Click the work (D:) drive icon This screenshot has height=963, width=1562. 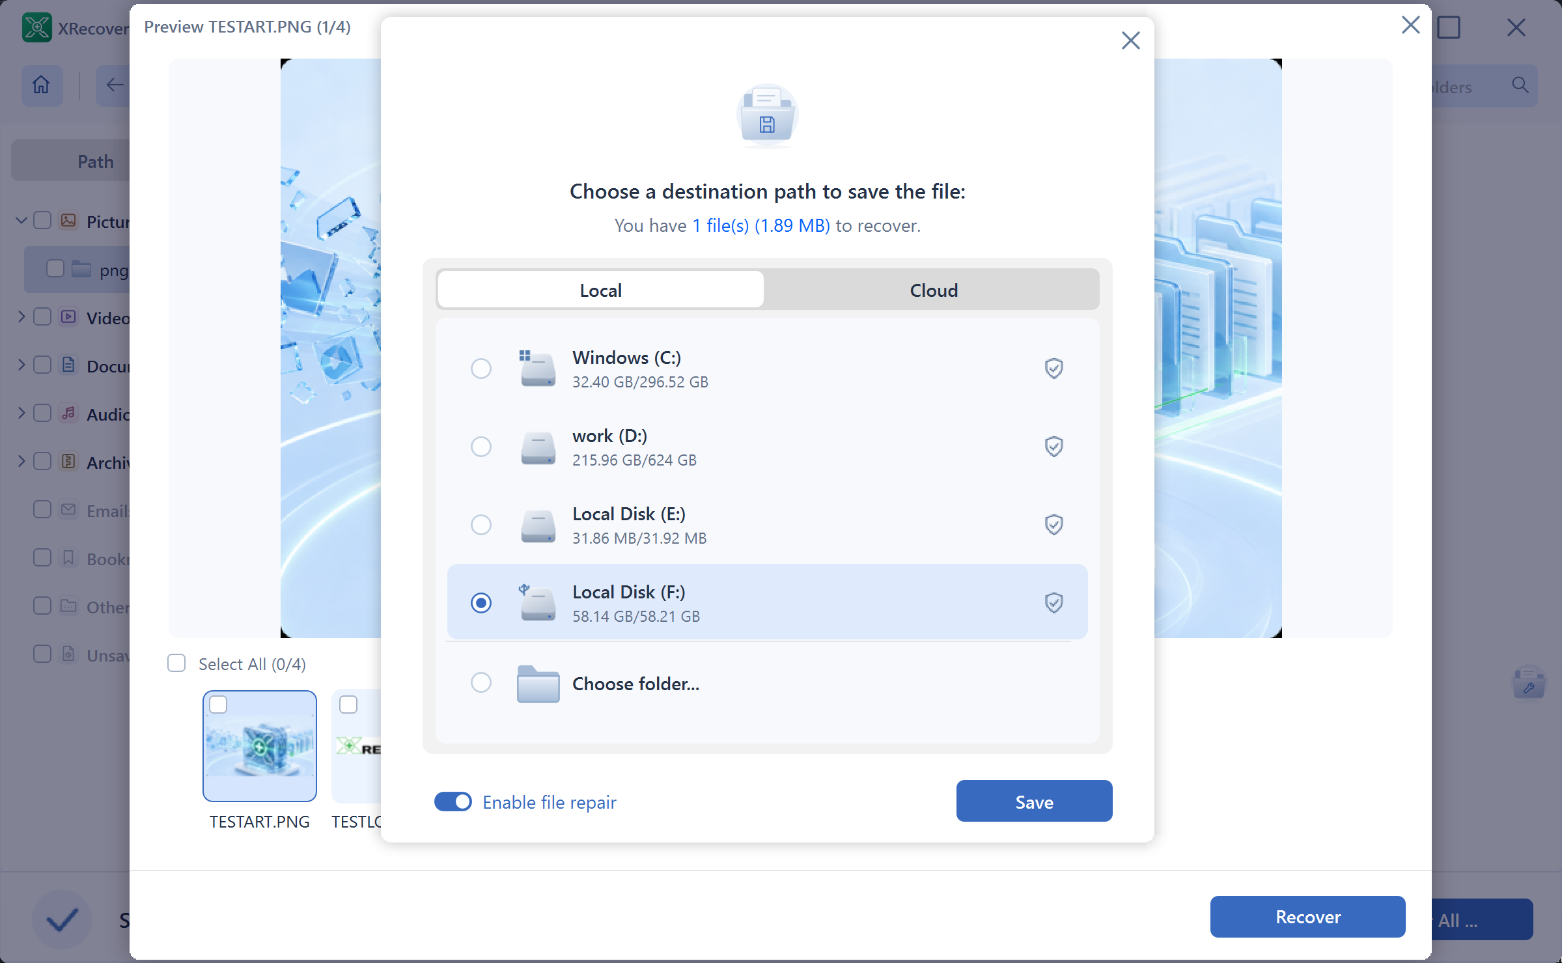(x=538, y=447)
